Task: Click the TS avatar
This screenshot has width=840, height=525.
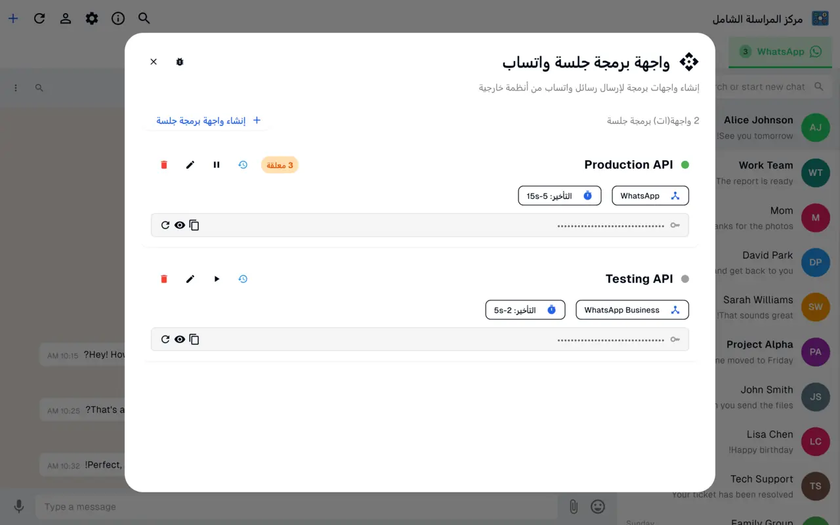Action: [x=816, y=486]
